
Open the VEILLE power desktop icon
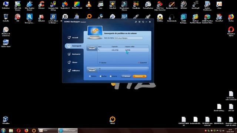pyautogui.click(x=113, y=120)
